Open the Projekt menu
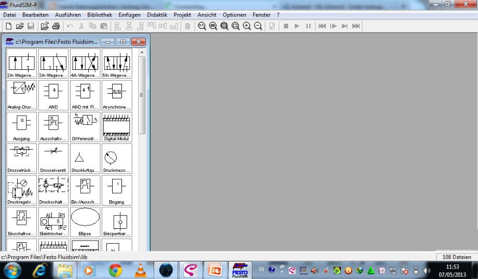The width and height of the screenshot is (478, 279). (182, 14)
